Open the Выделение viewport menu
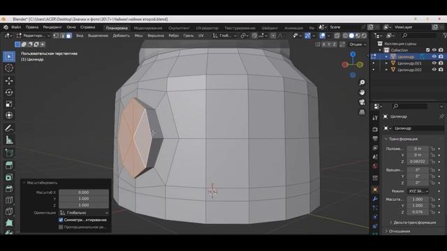Viewport: 447px width, 251px height. click(98, 36)
